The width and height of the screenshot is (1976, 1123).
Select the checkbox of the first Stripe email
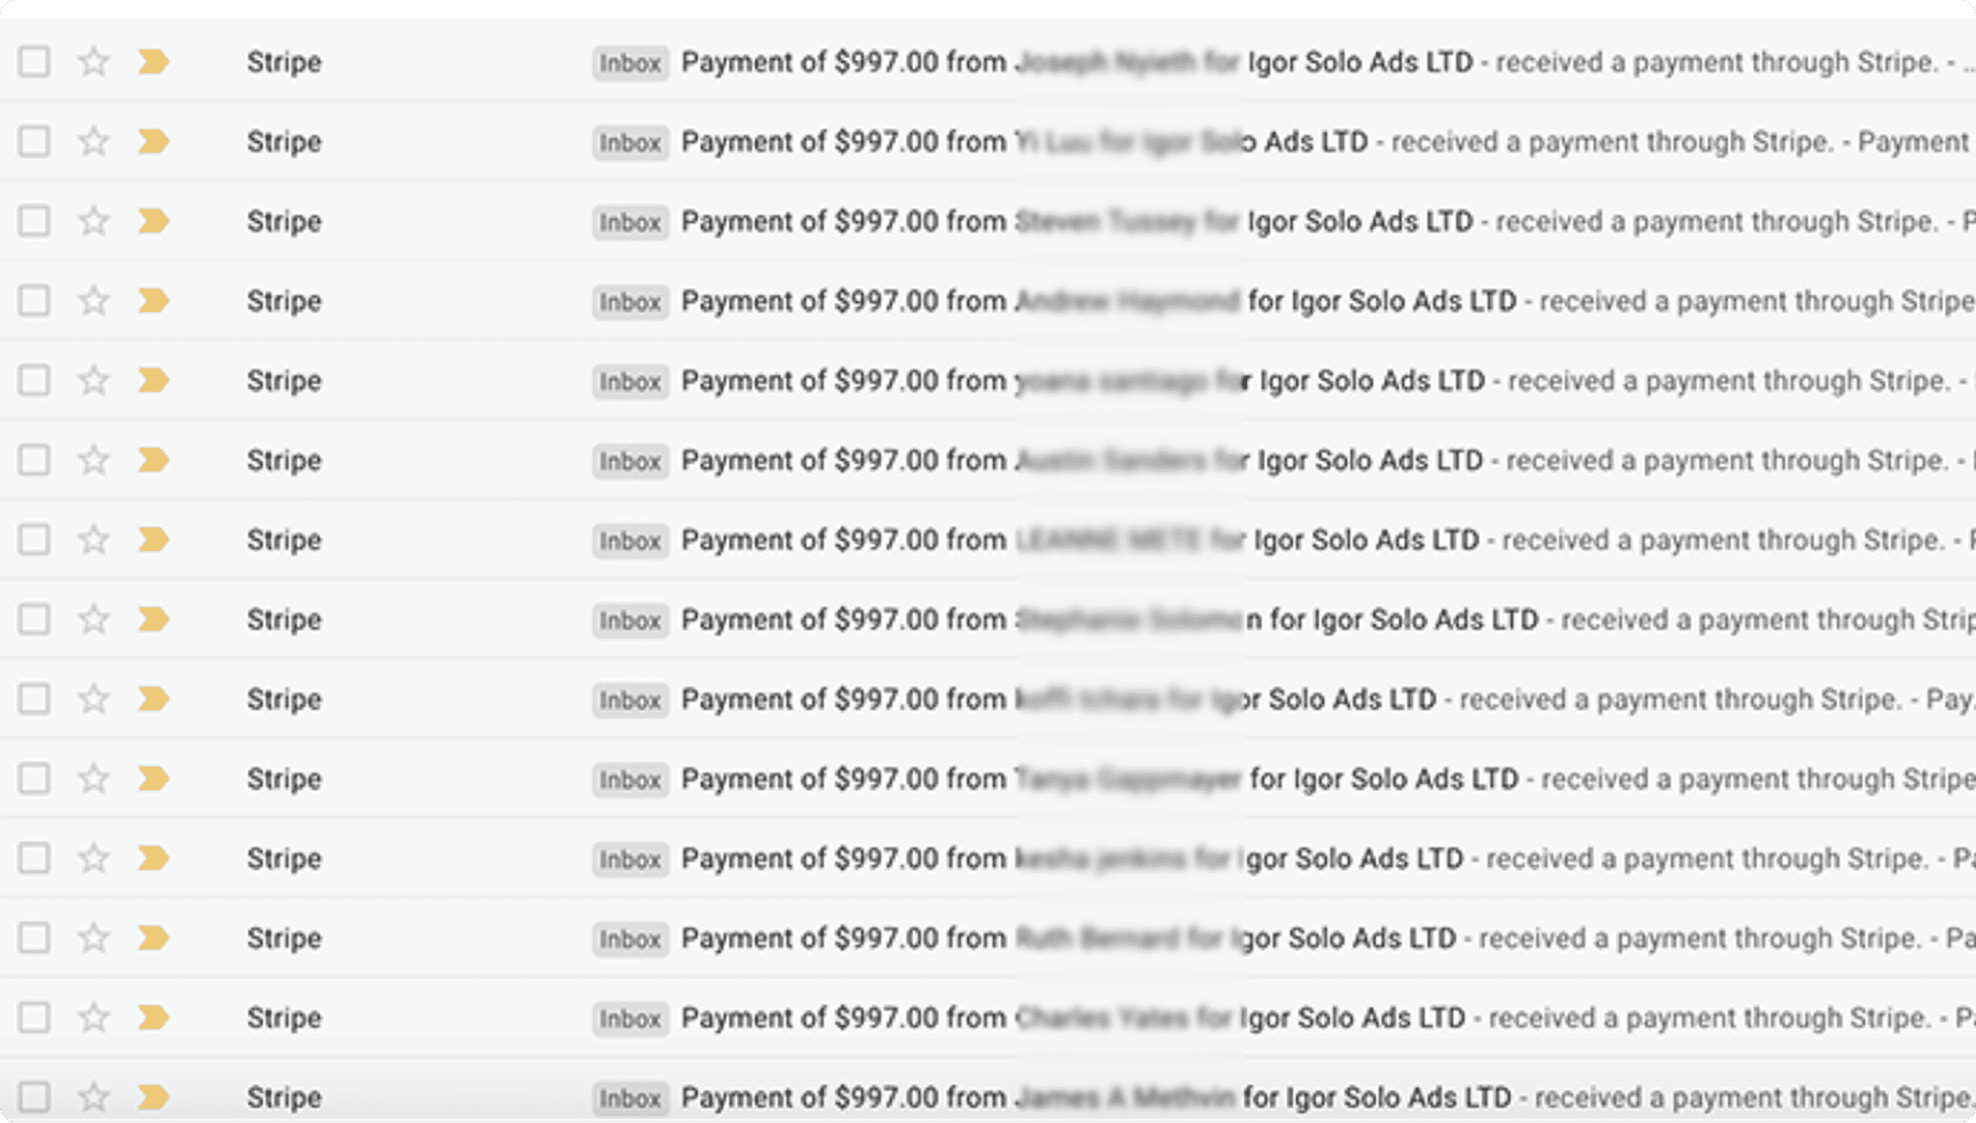tap(35, 62)
